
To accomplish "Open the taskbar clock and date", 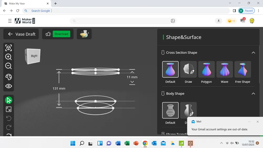I will (248, 143).
